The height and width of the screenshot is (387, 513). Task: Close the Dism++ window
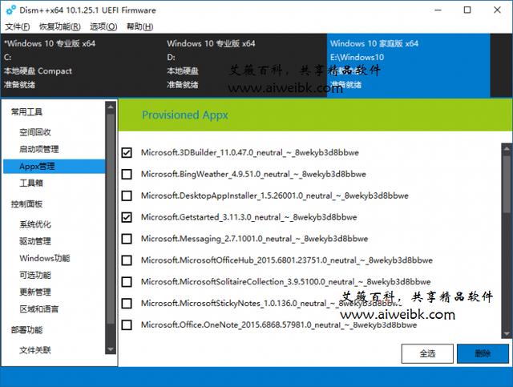pos(497,10)
